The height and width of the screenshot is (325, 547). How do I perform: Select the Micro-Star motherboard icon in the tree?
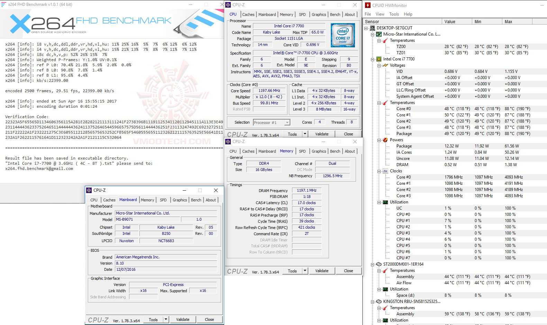[379, 34]
